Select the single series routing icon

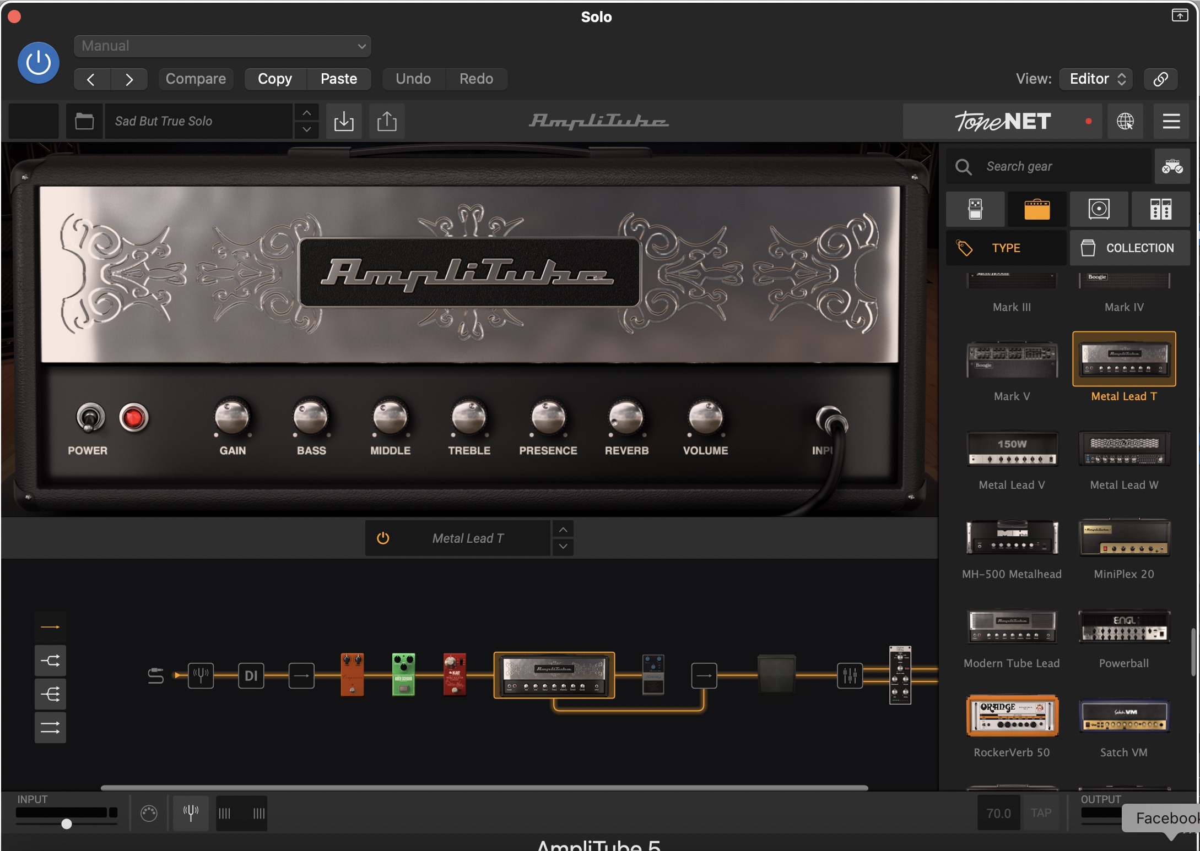[x=50, y=628]
